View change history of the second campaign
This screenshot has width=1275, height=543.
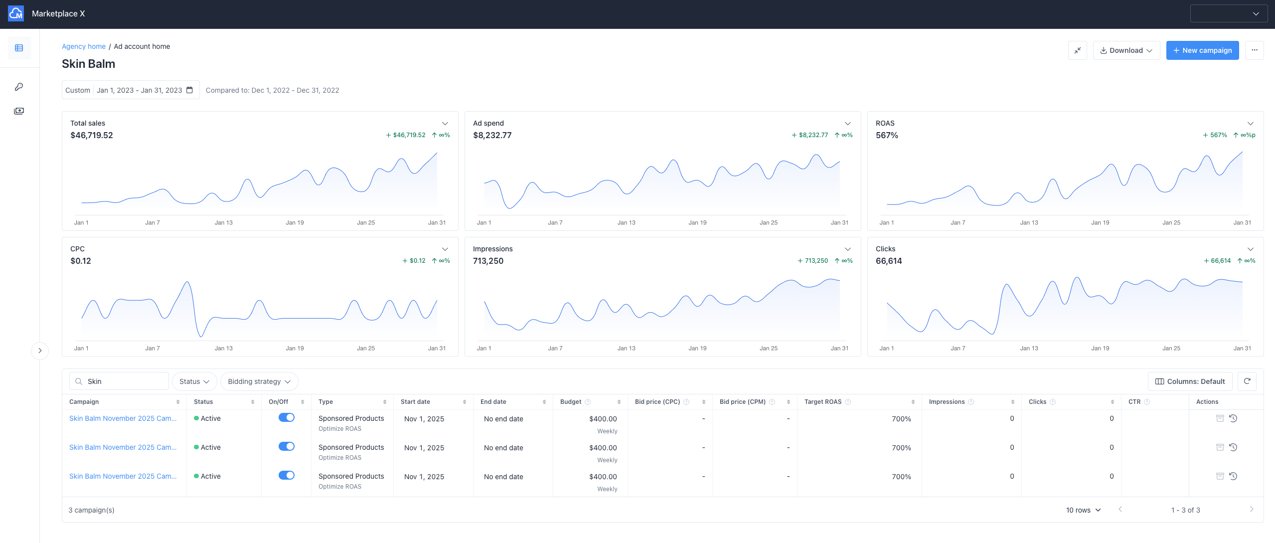tap(1234, 447)
